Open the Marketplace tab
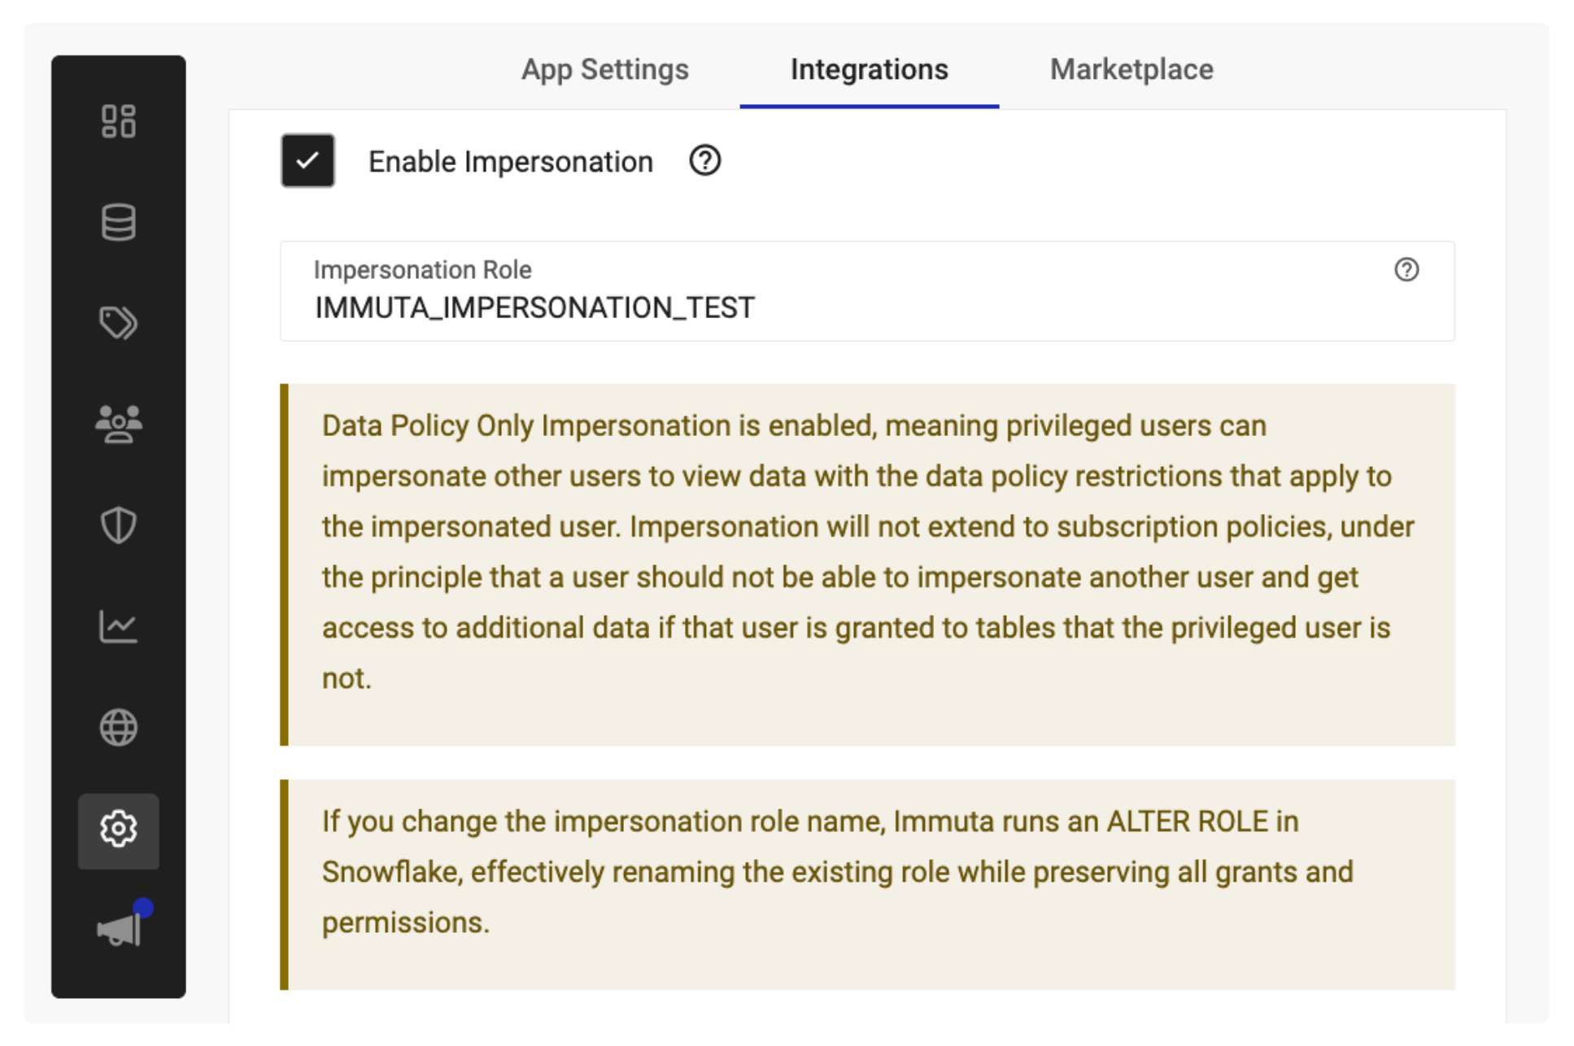The height and width of the screenshot is (1046, 1574). click(1131, 70)
